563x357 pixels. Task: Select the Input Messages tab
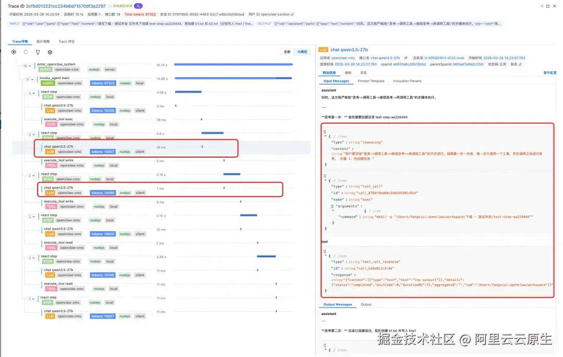(336, 81)
